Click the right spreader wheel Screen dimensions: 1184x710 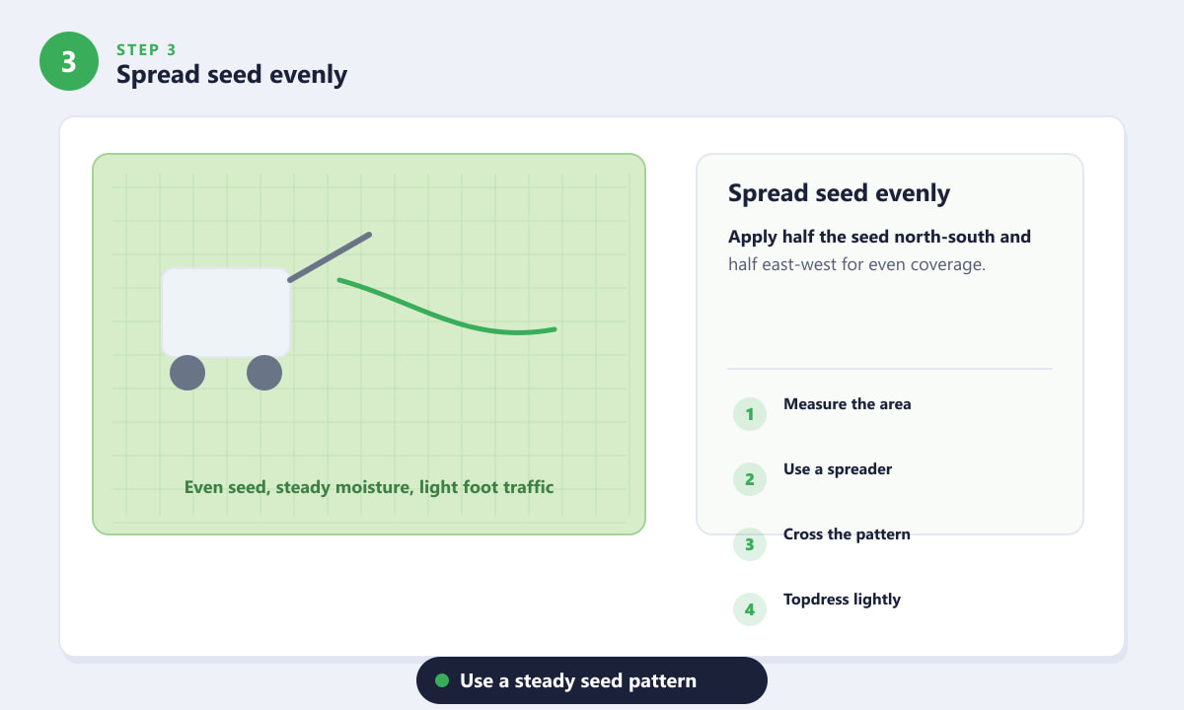click(x=264, y=373)
